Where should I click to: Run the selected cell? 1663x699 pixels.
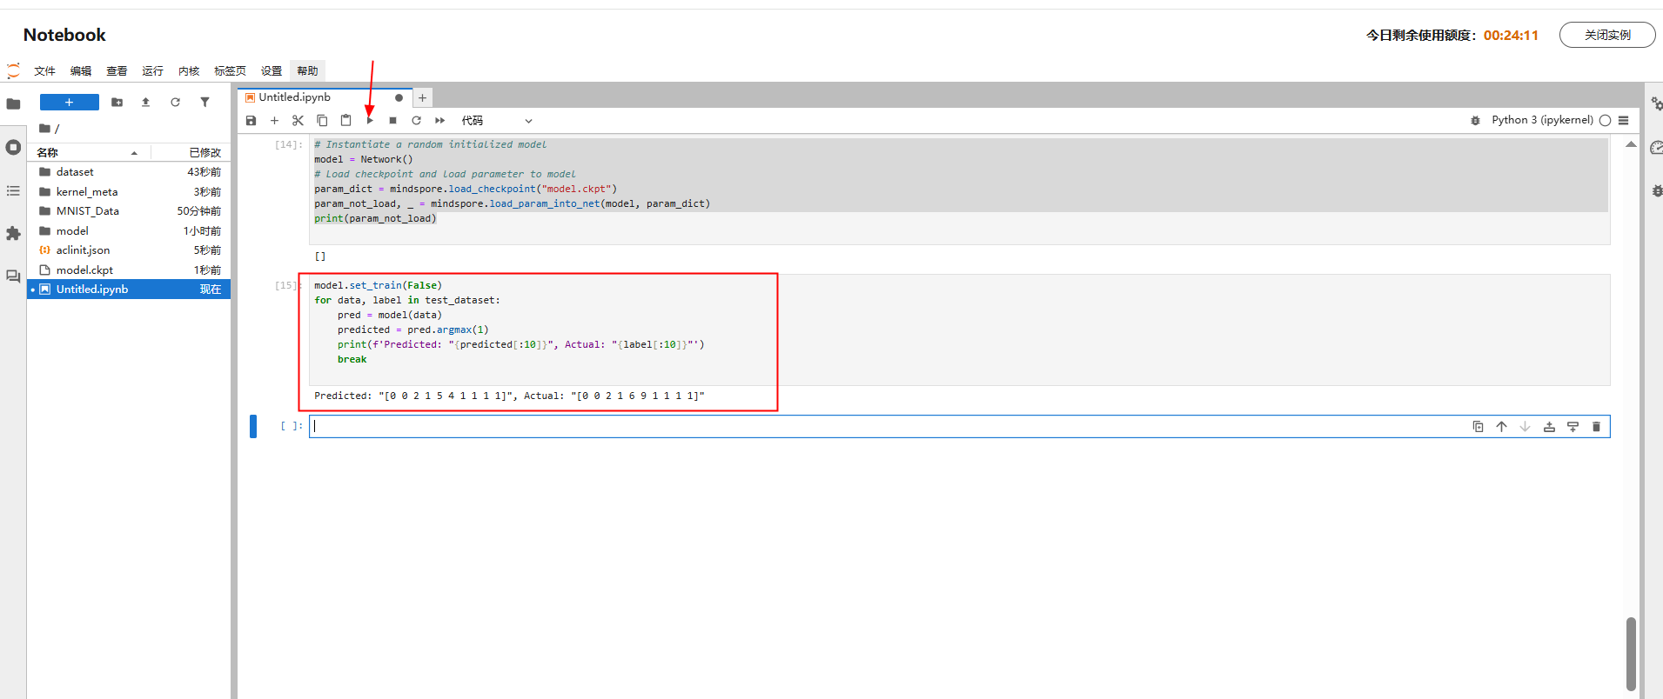pos(370,121)
